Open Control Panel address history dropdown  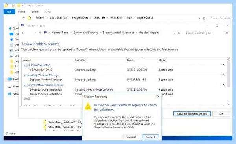174,33
